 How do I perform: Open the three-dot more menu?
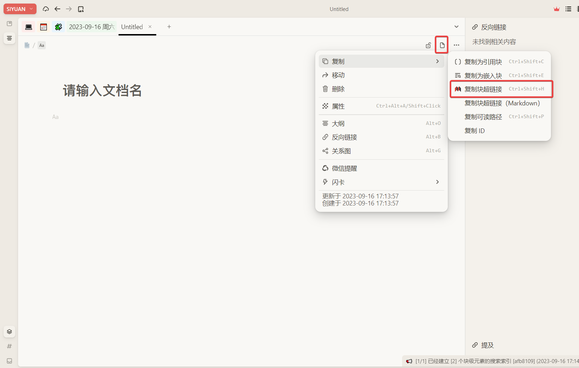click(457, 45)
